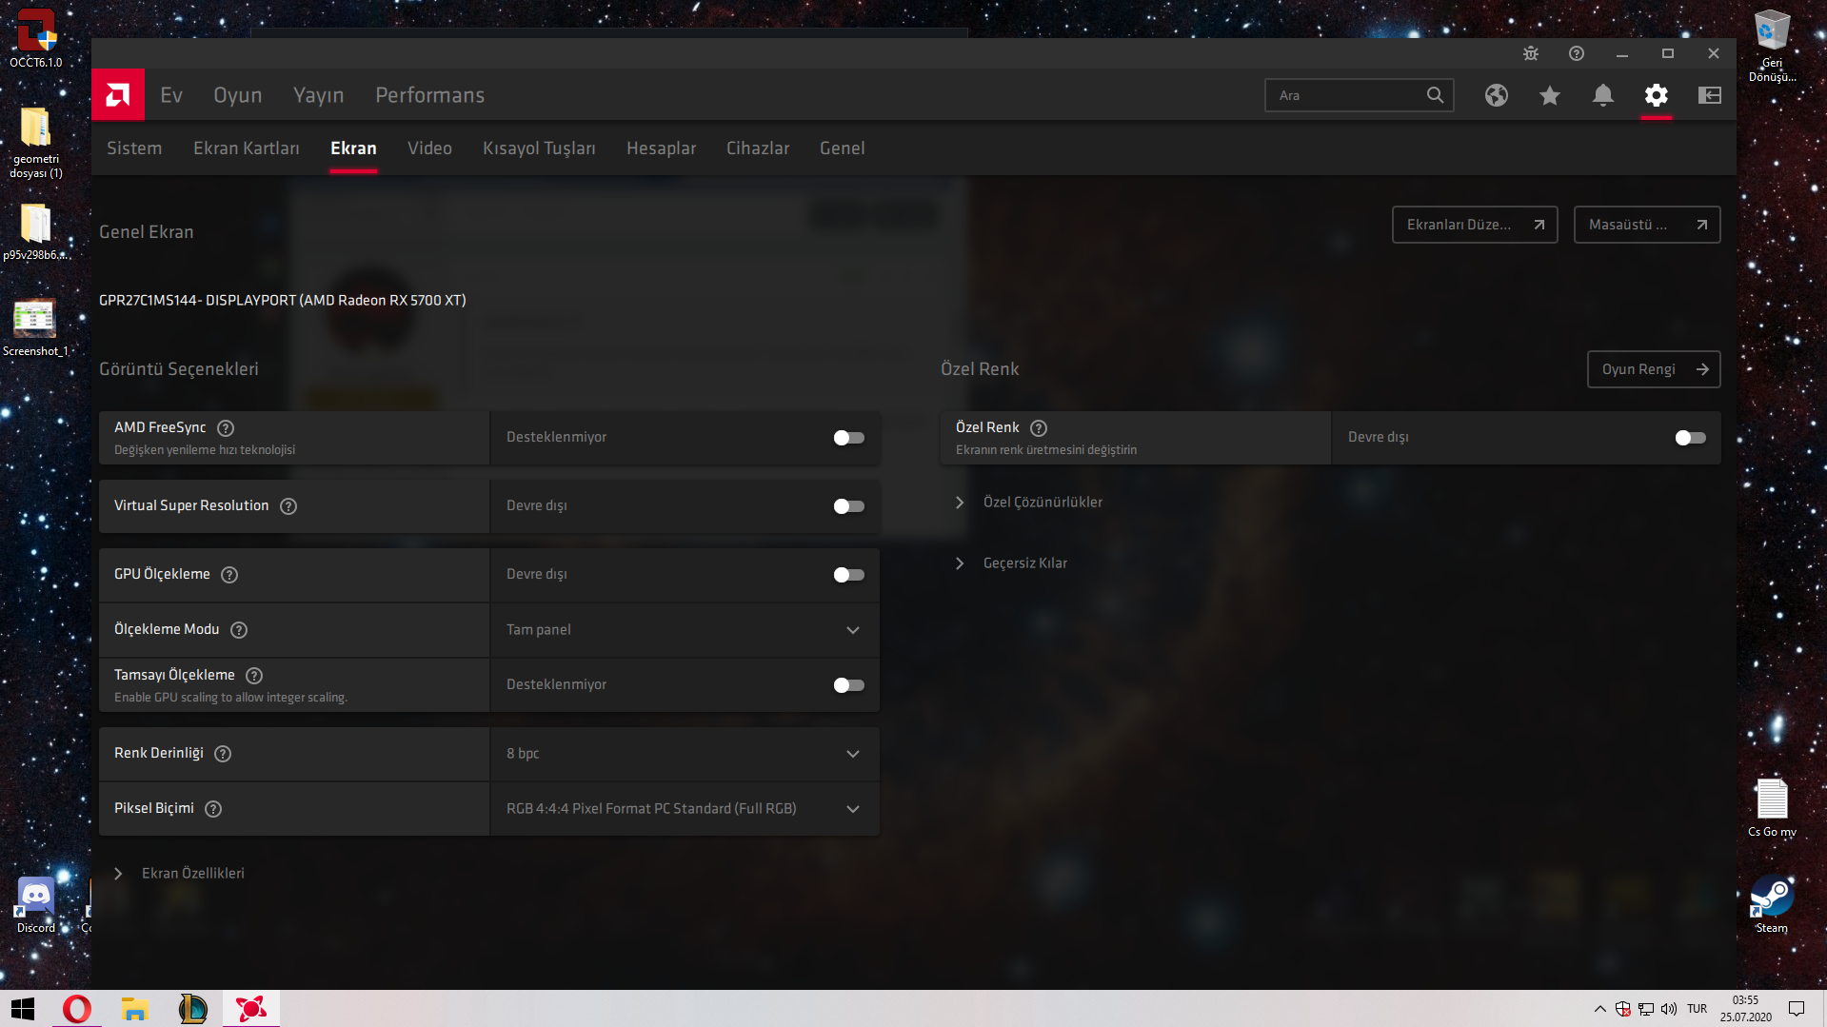
Task: Switch to the Hesaplar tab
Action: click(661, 148)
